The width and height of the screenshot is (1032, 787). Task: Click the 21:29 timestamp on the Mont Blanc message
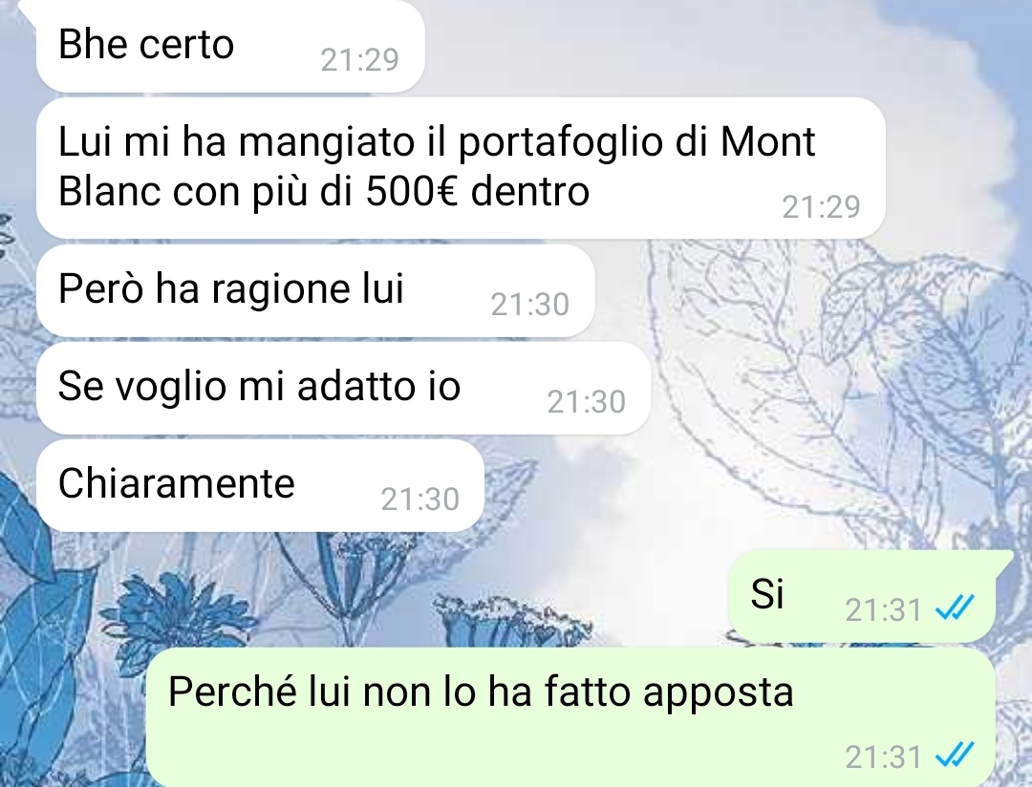coord(821,206)
